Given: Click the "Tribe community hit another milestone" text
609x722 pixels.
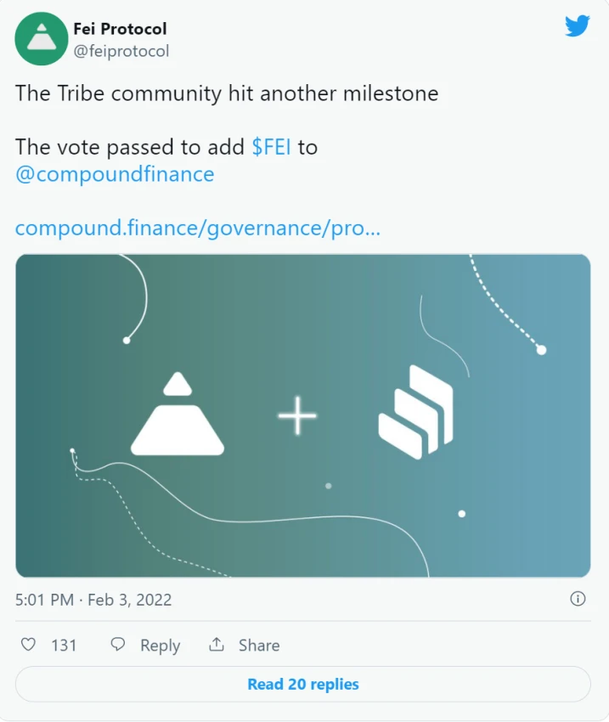Looking at the screenshot, I should pos(227,93).
